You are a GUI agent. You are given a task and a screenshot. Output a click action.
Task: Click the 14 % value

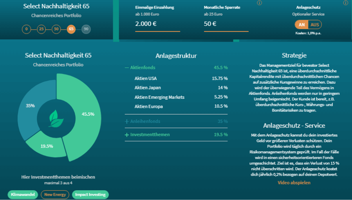pos(223,87)
